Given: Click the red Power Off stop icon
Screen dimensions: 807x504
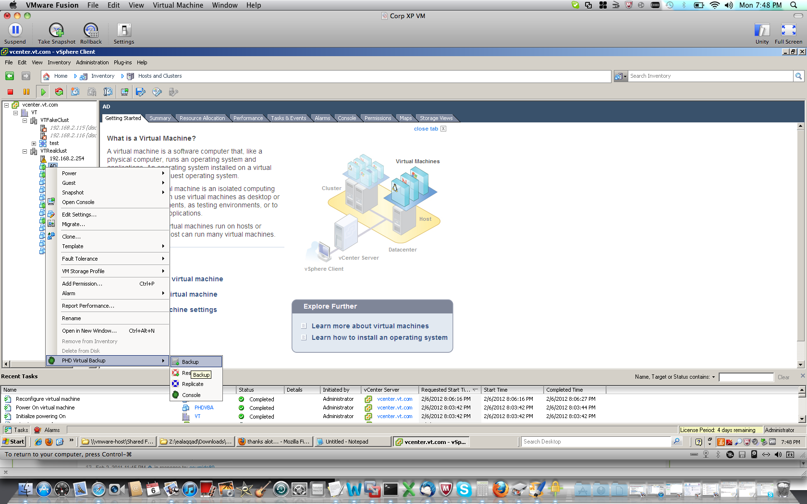Looking at the screenshot, I should click(x=10, y=92).
